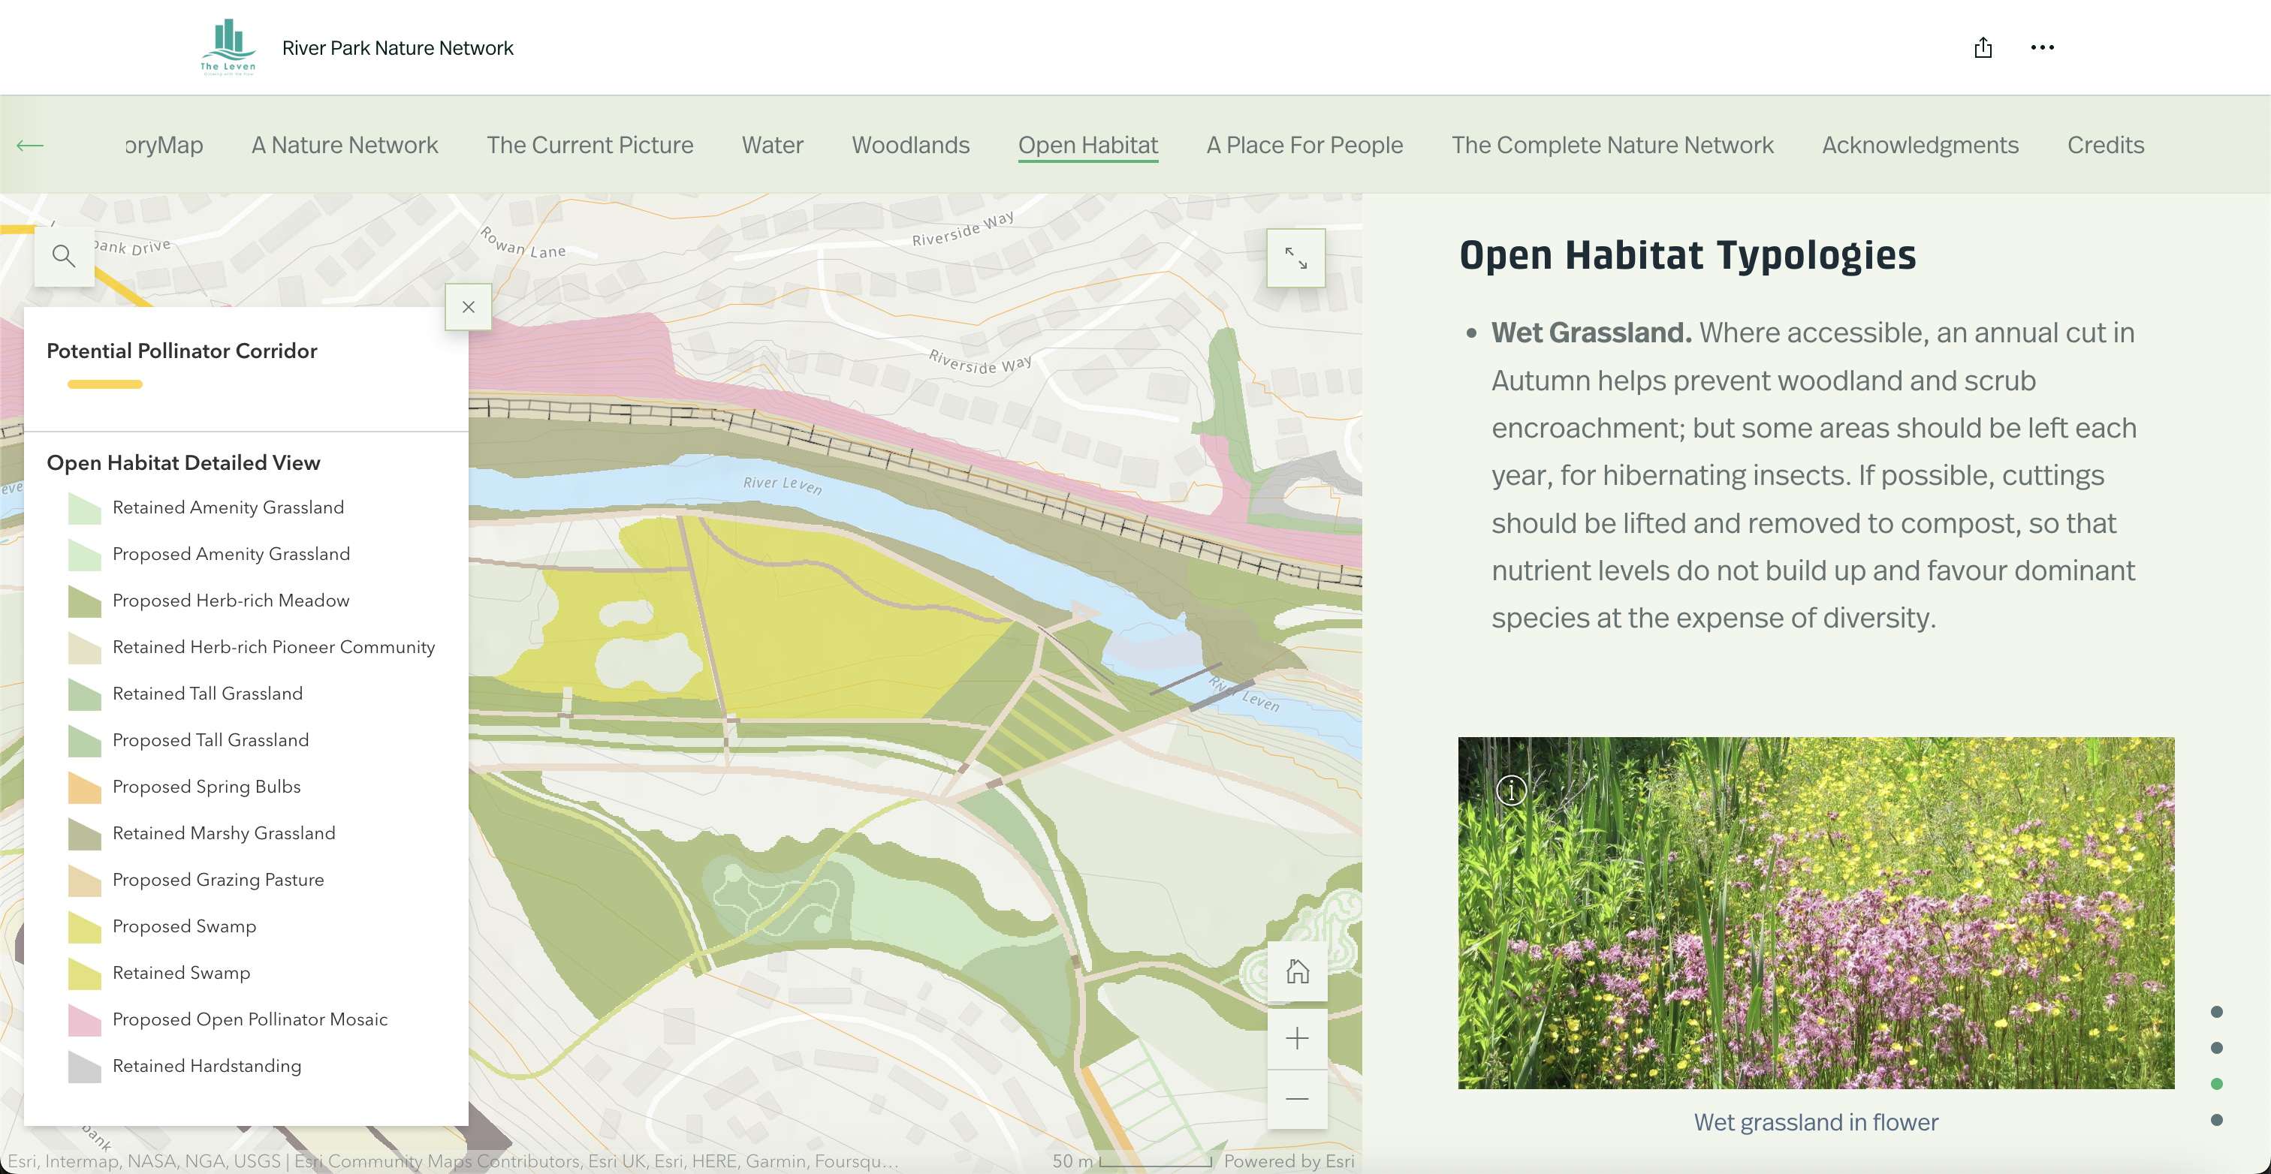Click the Proposed Herb-rich Meadow swatch
Image resolution: width=2271 pixels, height=1174 pixels.
click(85, 602)
